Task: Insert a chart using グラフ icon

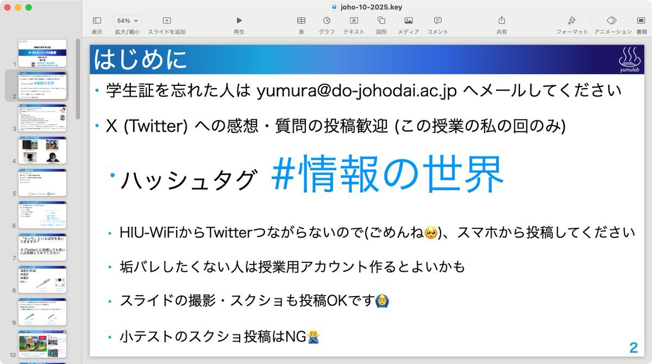Action: 327,21
